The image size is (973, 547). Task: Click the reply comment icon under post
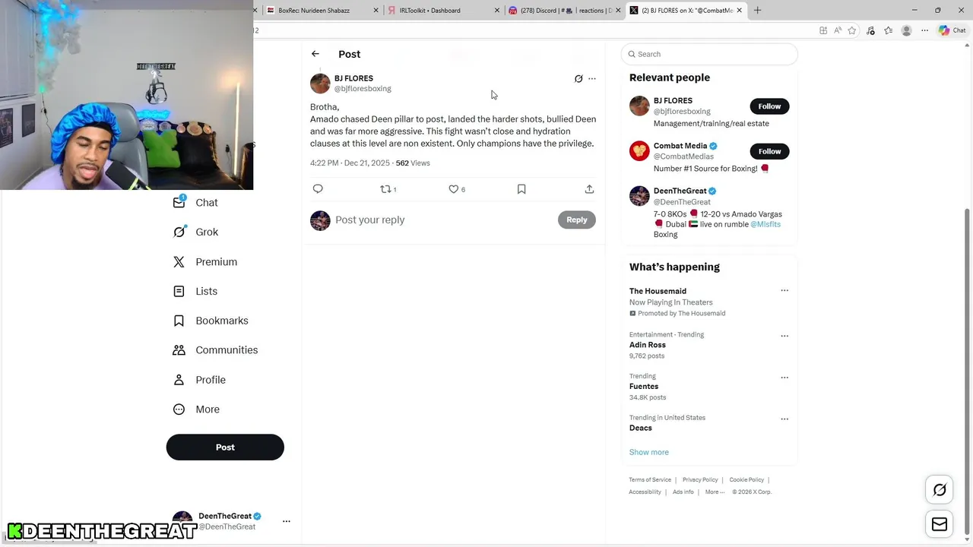(x=318, y=189)
